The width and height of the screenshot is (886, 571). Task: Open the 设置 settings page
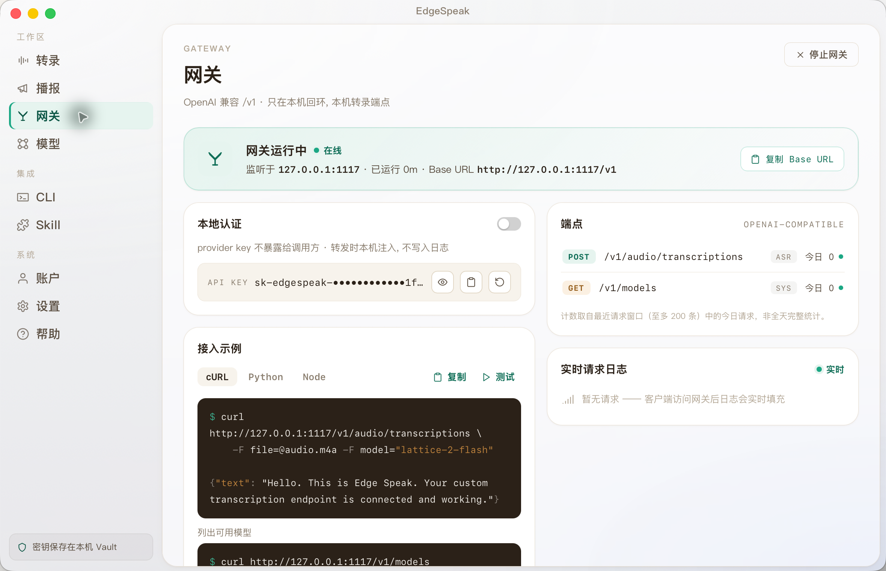click(x=81, y=306)
